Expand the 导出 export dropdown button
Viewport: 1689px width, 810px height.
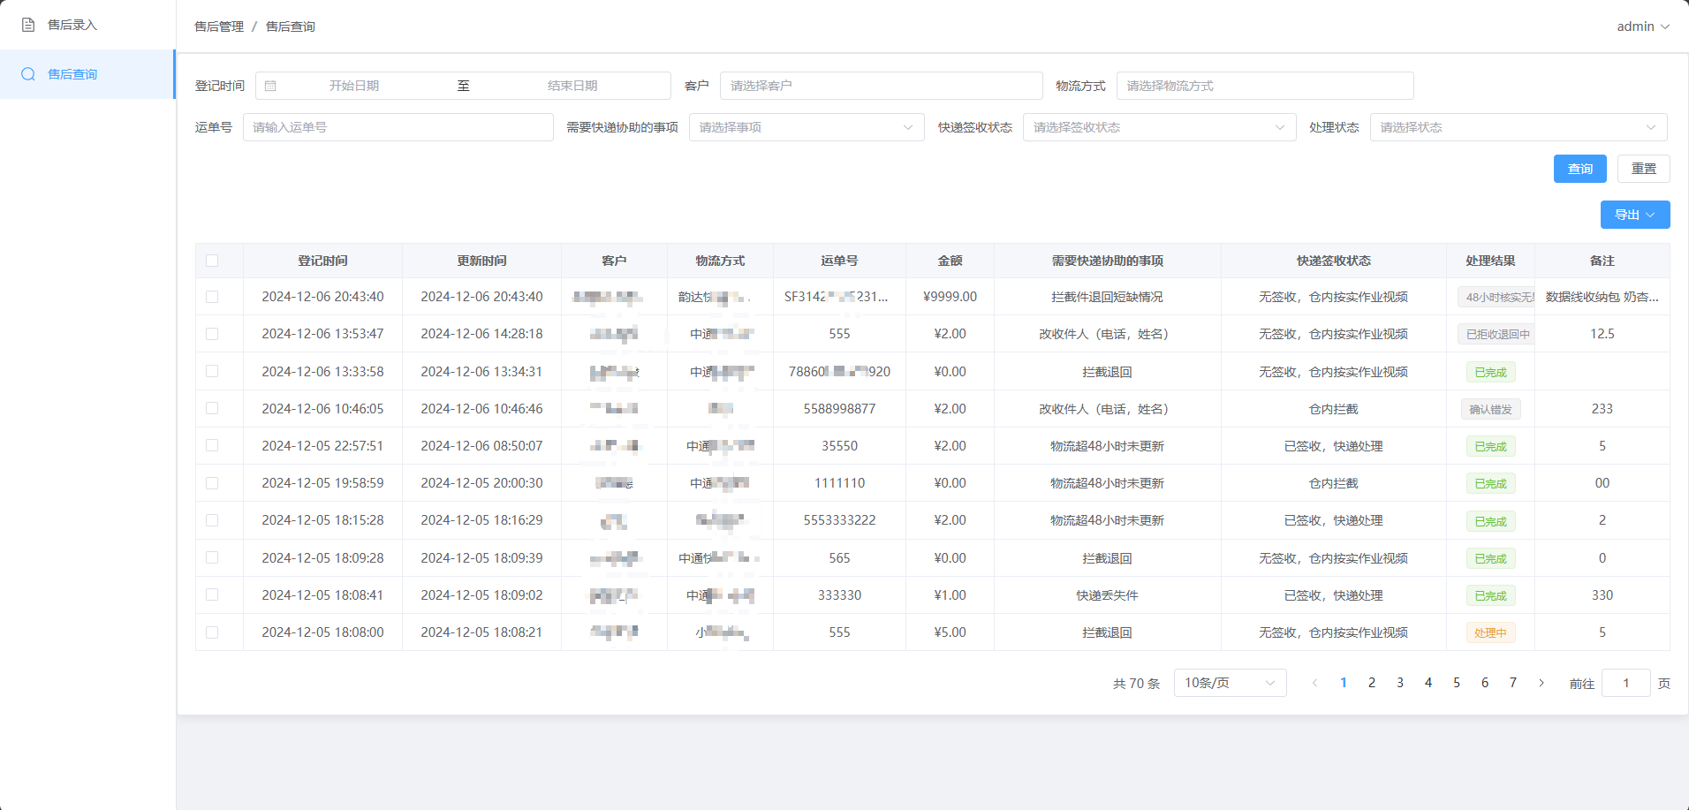[1635, 215]
